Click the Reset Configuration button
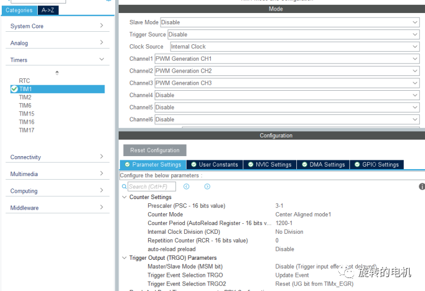 (155, 150)
